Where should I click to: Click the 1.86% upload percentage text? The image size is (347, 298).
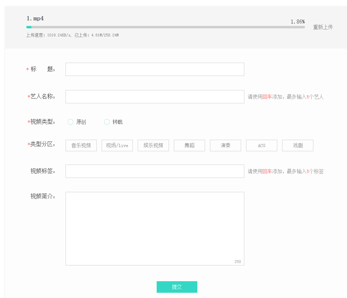coord(297,22)
